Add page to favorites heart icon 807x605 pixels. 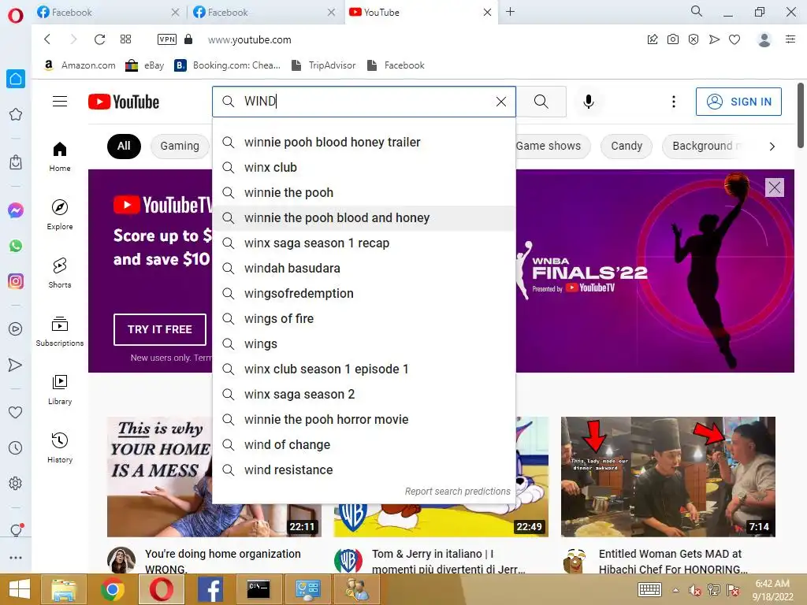734,39
